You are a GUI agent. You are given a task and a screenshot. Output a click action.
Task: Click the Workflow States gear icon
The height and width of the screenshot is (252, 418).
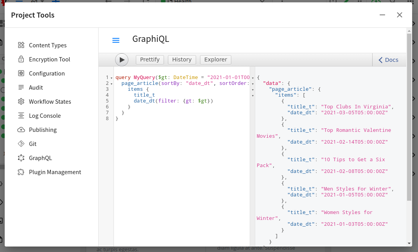coord(21,101)
